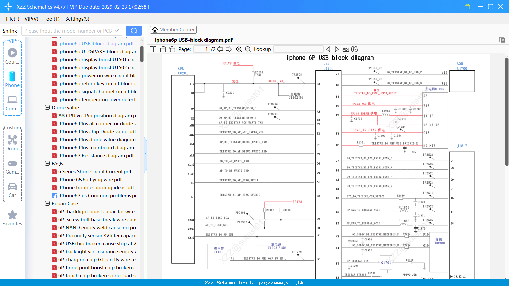Open Member Center
This screenshot has height=286, width=509.
tap(173, 30)
